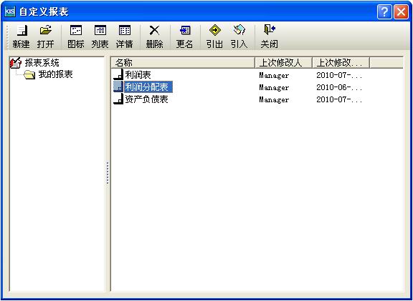Switch to 列表 list view
Viewport: 413px width, 301px height.
tap(100, 31)
